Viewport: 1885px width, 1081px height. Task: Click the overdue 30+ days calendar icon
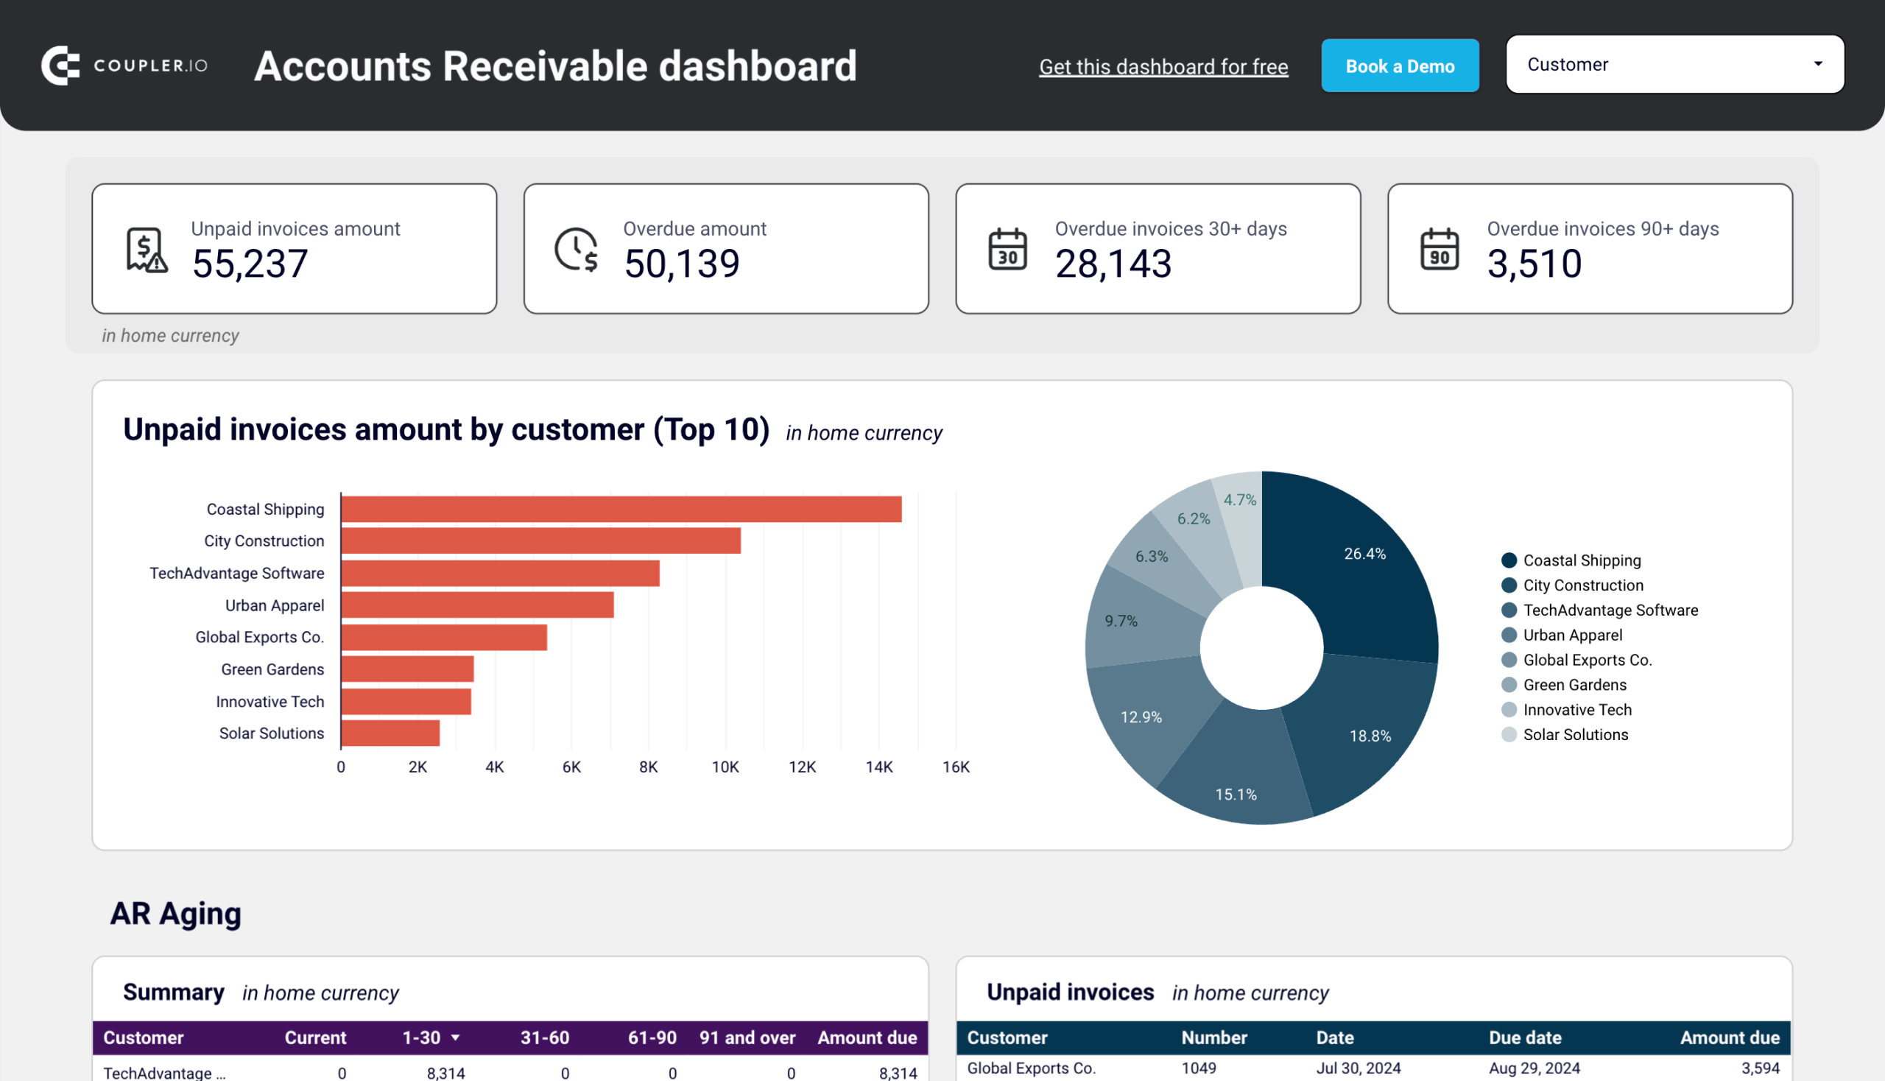(1009, 253)
